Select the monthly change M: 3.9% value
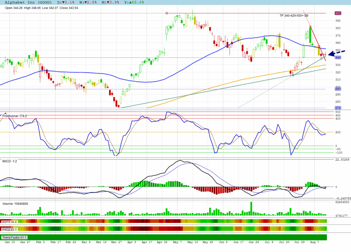The width and height of the screenshot is (351, 252). (110, 2)
